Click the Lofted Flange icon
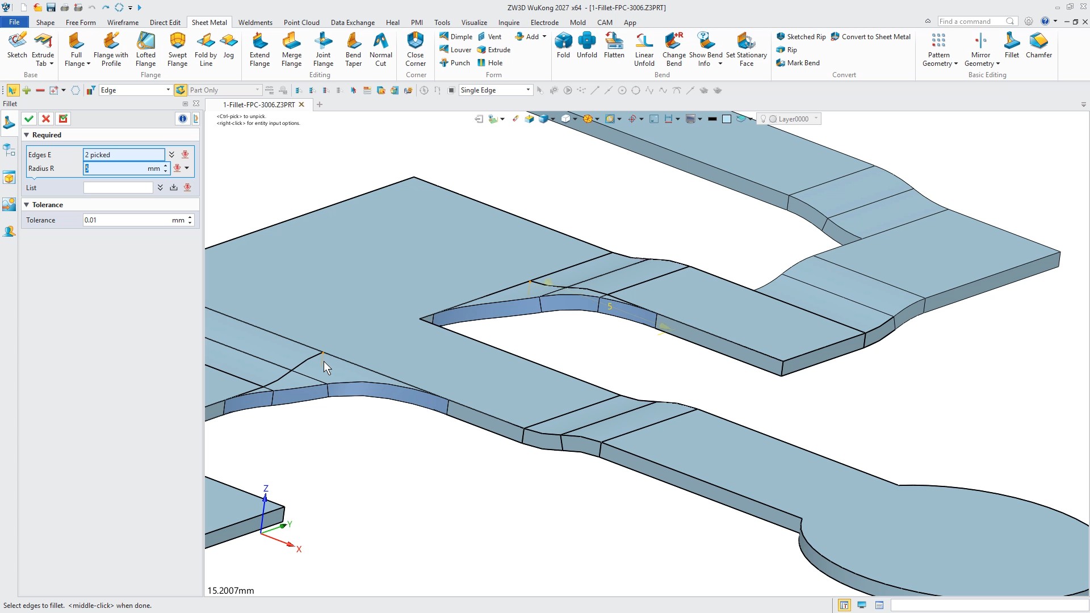Image resolution: width=1090 pixels, height=613 pixels. [x=146, y=49]
